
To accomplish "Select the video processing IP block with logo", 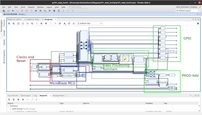I will (x=126, y=58).
